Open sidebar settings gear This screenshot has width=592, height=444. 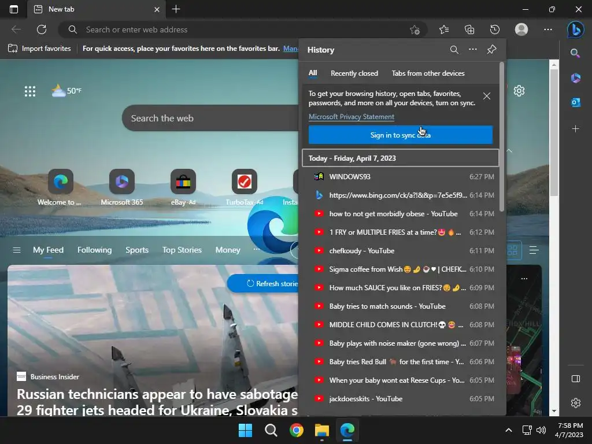tap(575, 403)
